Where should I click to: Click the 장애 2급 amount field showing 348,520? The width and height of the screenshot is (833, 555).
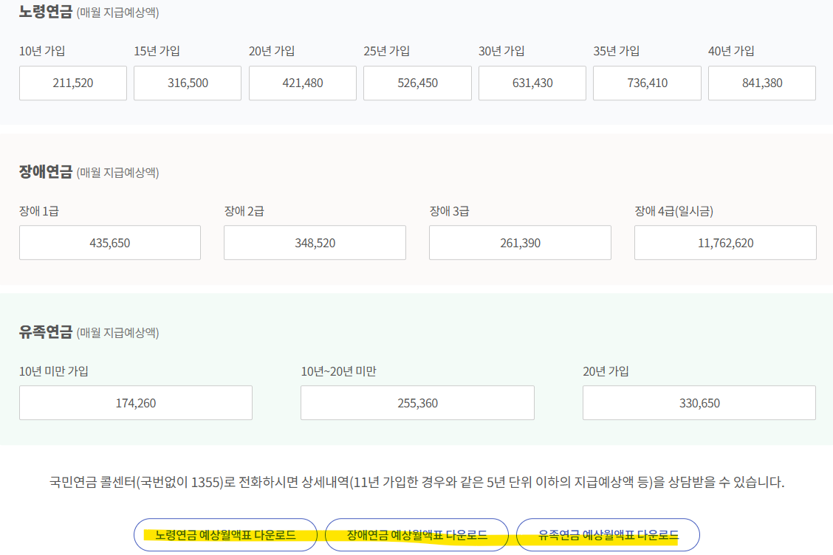click(x=315, y=242)
